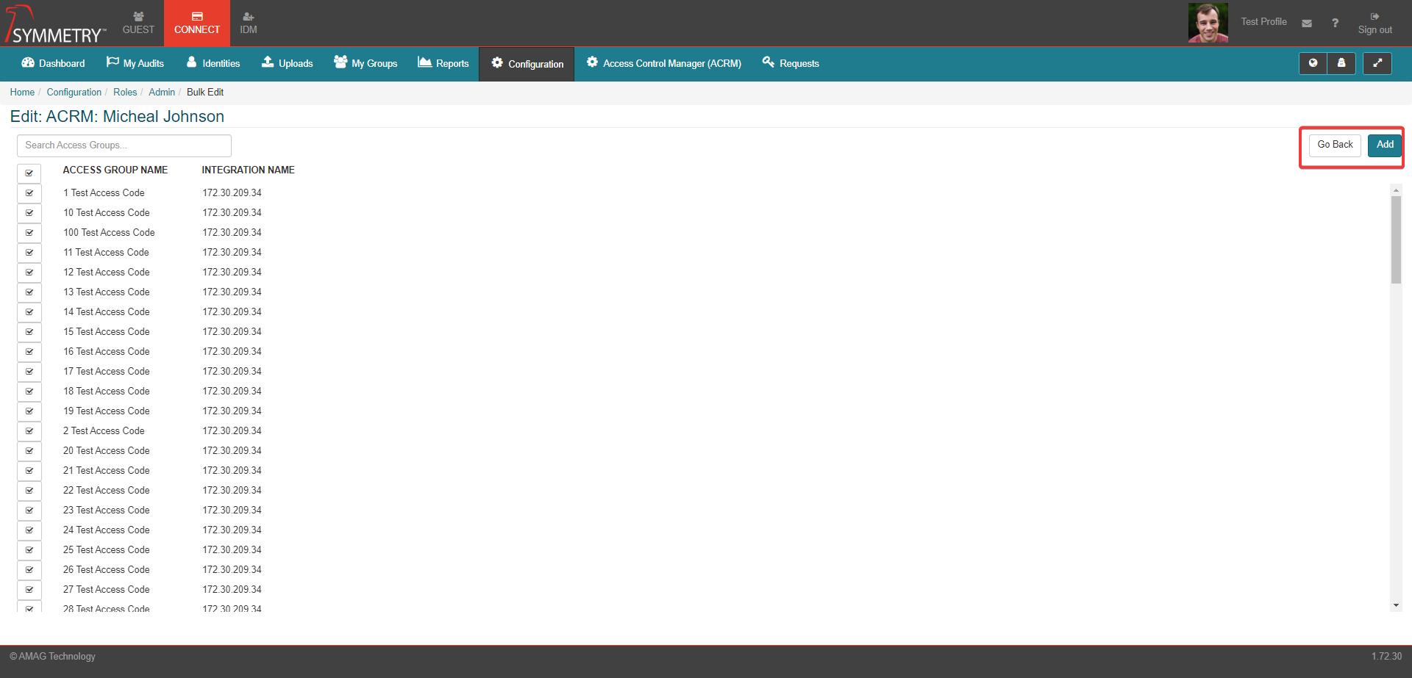Open the Identities menu
Screen dimensions: 1412x678
pyautogui.click(x=213, y=63)
